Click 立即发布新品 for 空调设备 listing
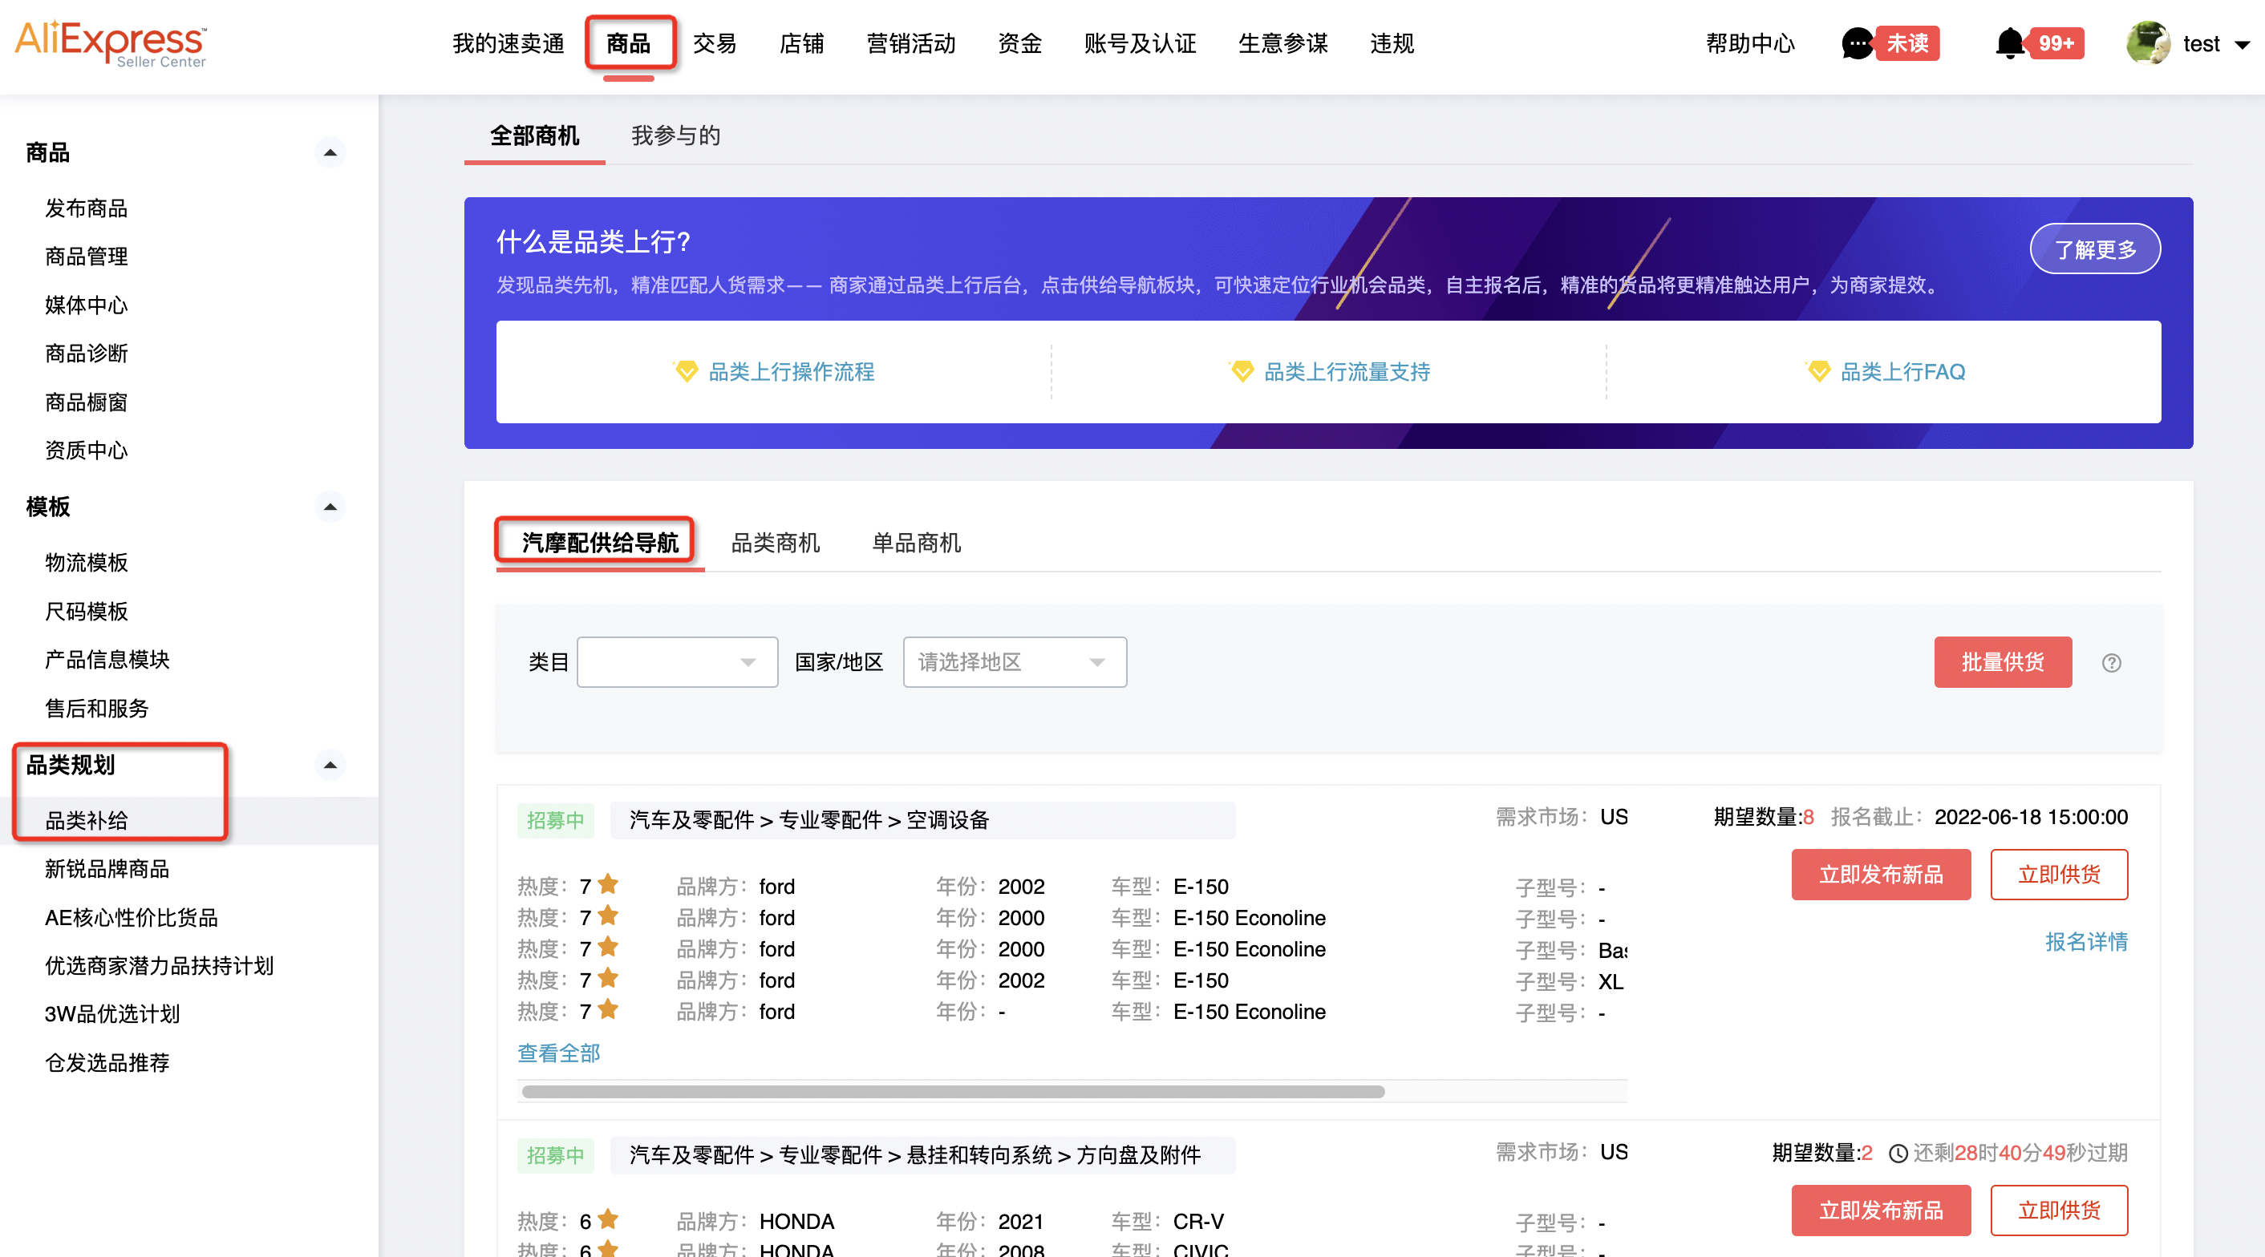The image size is (2265, 1257). 1882,875
